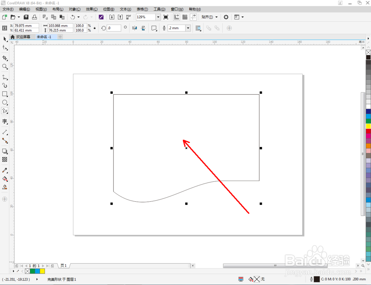
Task: Select the Parallel Dimension tool
Action: point(5,132)
